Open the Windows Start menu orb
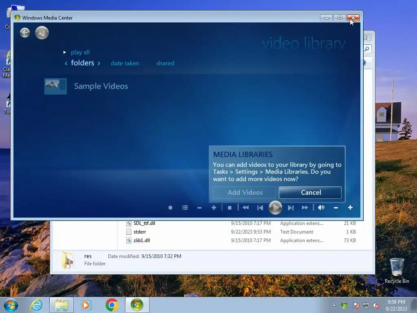 tap(11, 305)
